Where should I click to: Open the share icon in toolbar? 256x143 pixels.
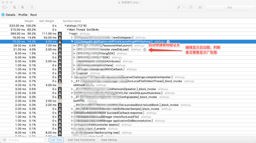coord(32,8)
